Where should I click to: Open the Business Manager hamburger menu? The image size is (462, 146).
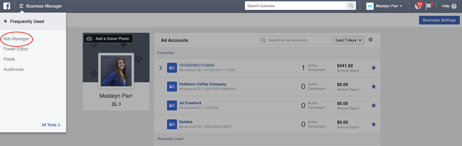click(x=21, y=6)
